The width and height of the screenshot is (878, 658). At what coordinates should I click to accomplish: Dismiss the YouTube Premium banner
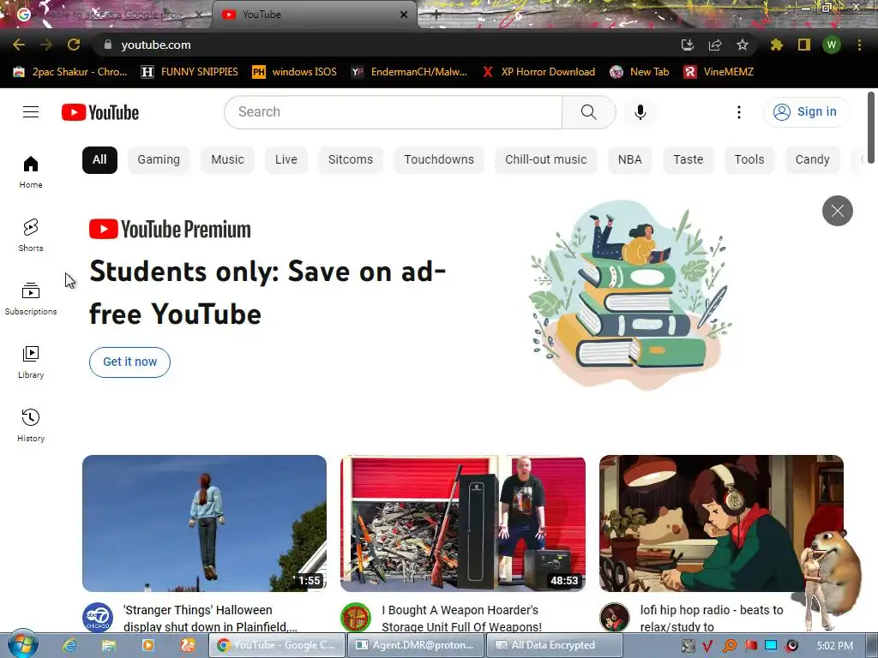coord(837,211)
